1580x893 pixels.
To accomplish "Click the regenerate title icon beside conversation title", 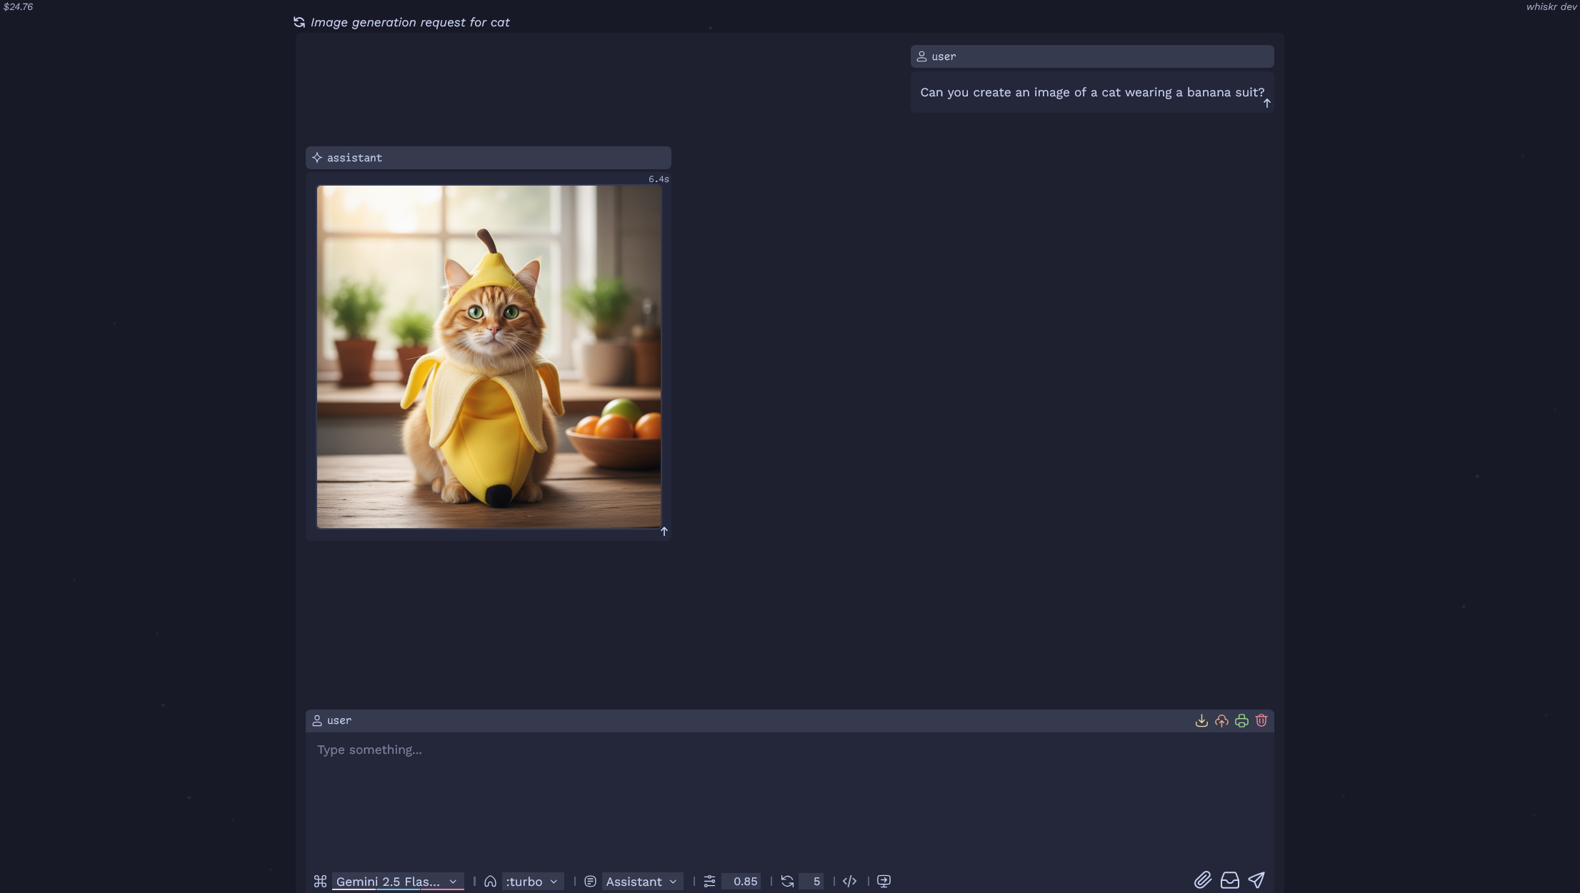I will pyautogui.click(x=299, y=22).
